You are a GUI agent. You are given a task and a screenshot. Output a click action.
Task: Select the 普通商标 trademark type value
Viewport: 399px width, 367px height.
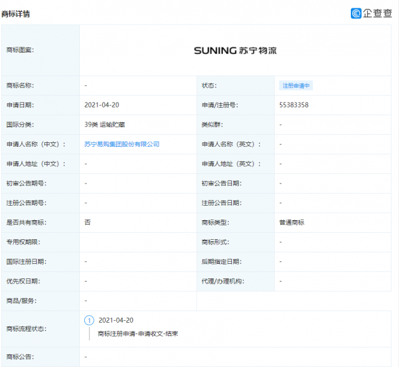(291, 222)
